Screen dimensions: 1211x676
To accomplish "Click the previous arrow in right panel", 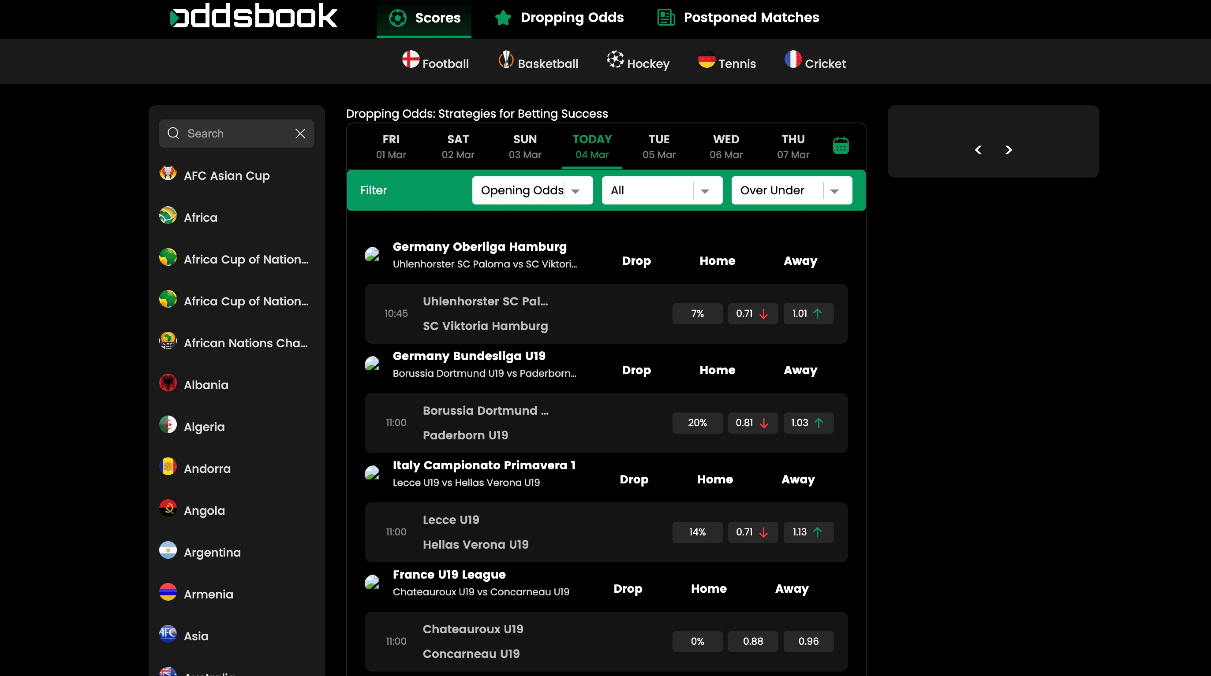I will (x=978, y=150).
